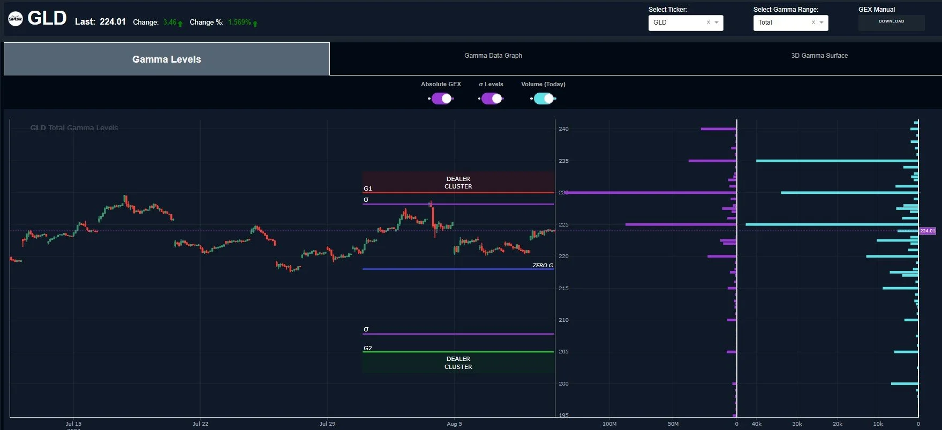This screenshot has width=942, height=430.
Task: Toggle the Absolute GEX switch
Action: tap(441, 99)
